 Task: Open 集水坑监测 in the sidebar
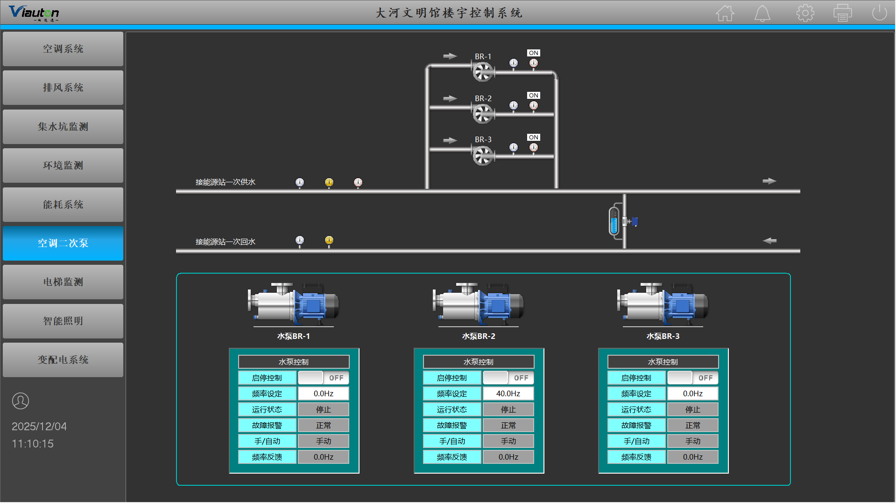pos(63,127)
